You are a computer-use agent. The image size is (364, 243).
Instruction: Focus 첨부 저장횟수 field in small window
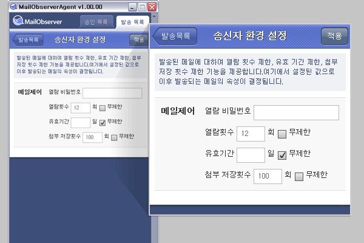92,137
